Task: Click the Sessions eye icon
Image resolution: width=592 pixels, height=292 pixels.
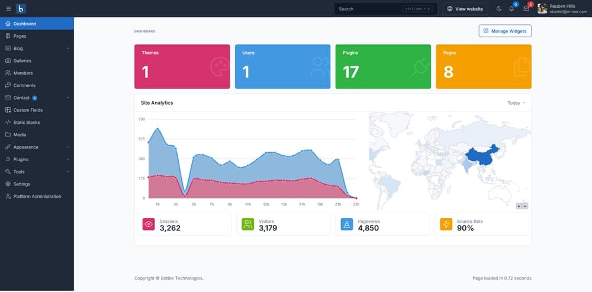Action: coord(149,224)
